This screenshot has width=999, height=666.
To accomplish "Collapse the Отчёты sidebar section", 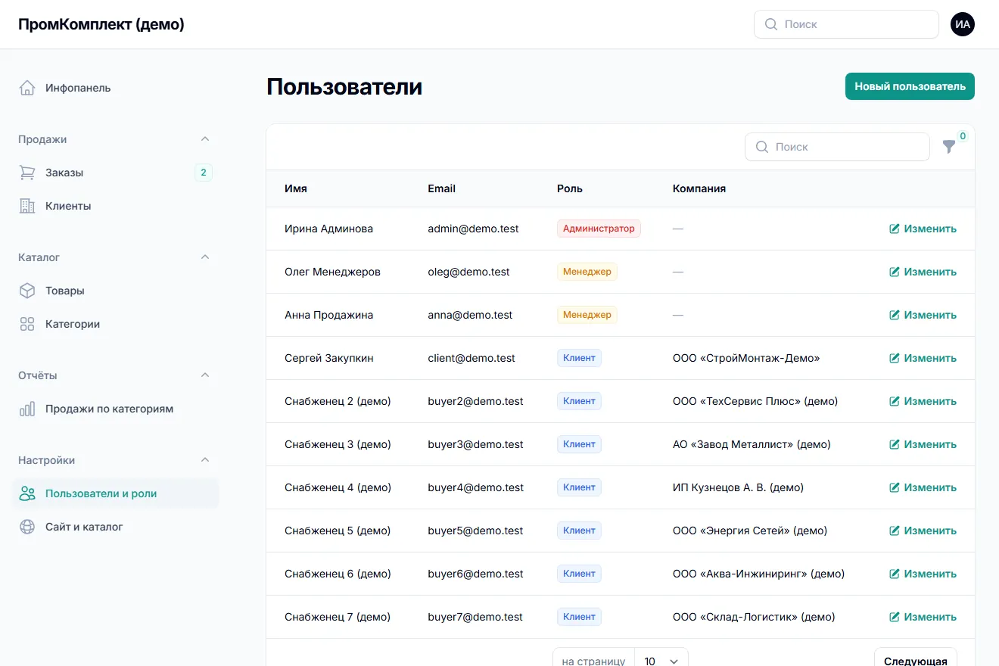I will point(204,375).
